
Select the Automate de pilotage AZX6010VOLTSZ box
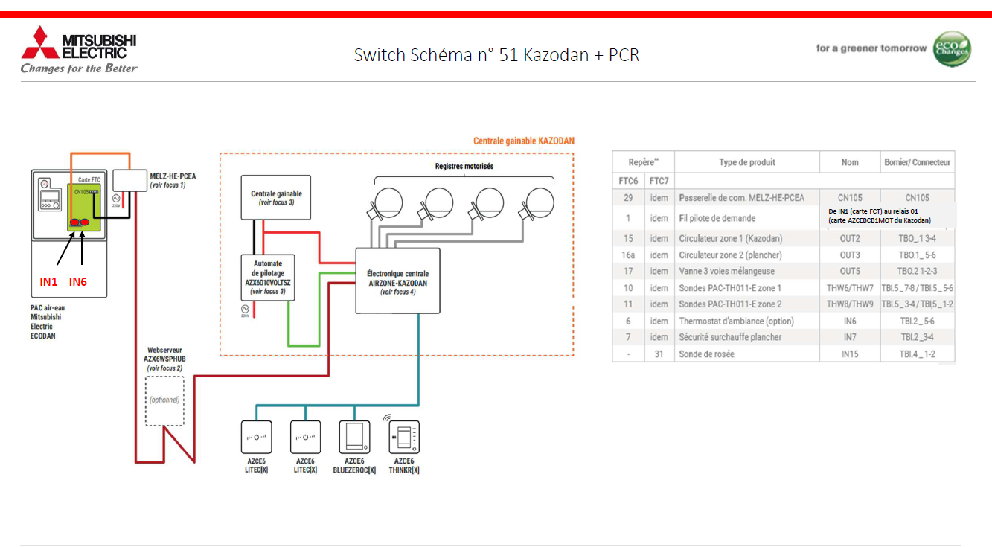click(x=268, y=278)
